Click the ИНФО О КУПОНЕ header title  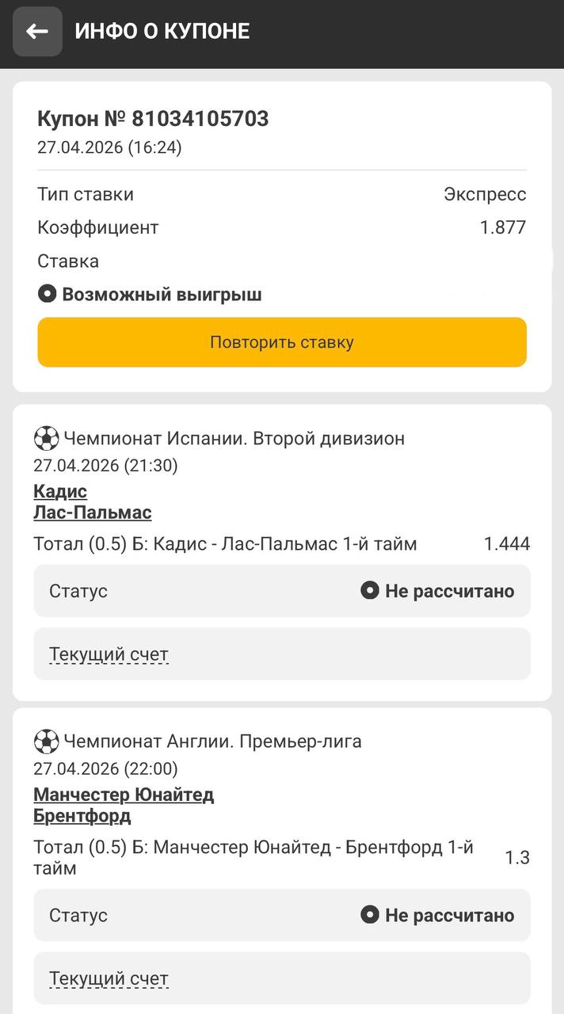162,32
